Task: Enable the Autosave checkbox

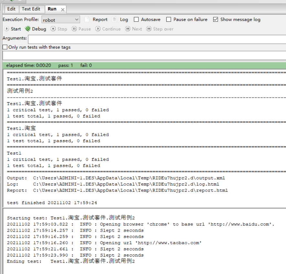Action: click(x=136, y=19)
